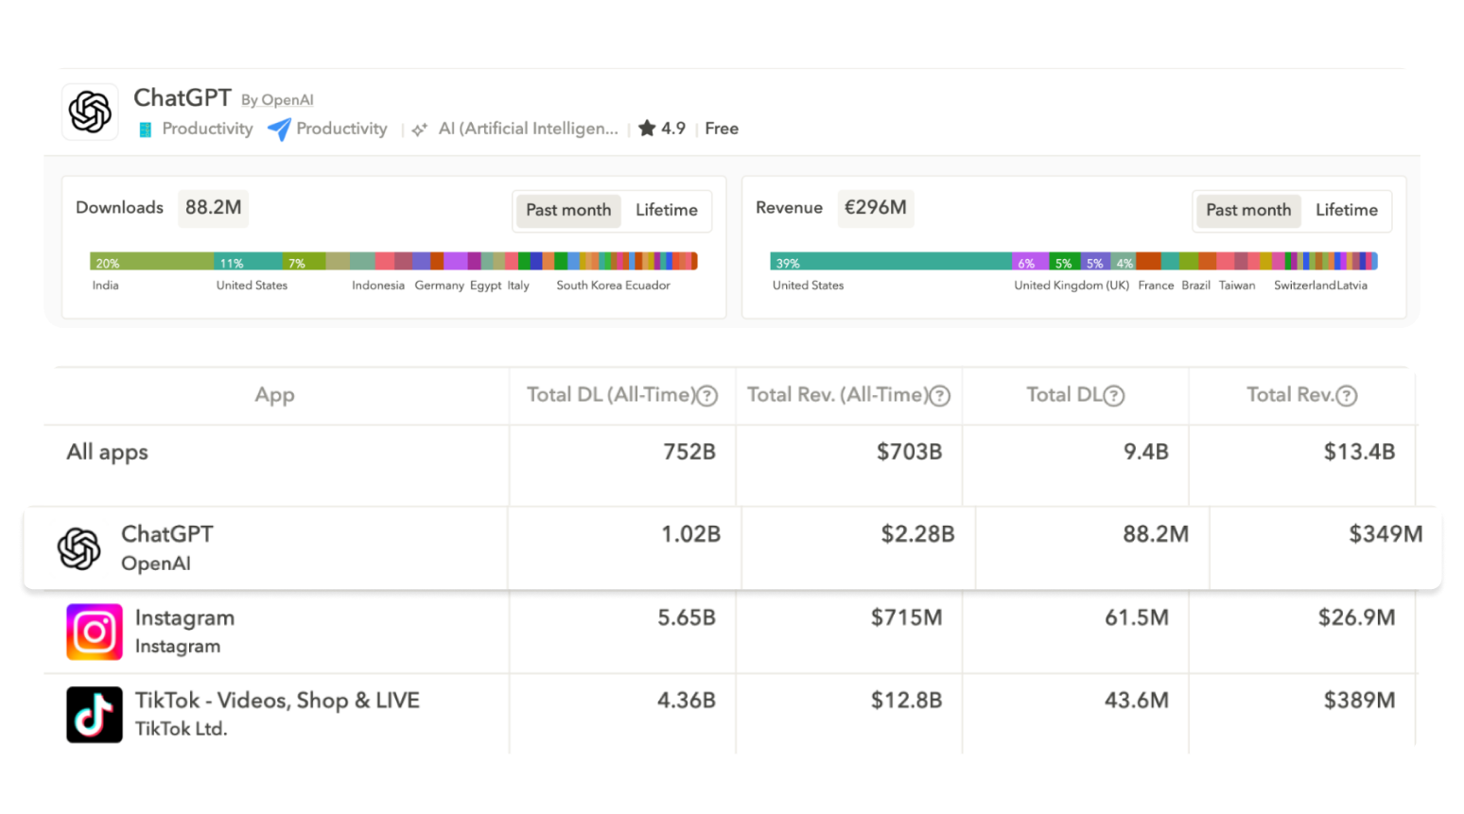1464x814 pixels.
Task: Click India 20% segment of downloads bar
Action: (x=151, y=262)
